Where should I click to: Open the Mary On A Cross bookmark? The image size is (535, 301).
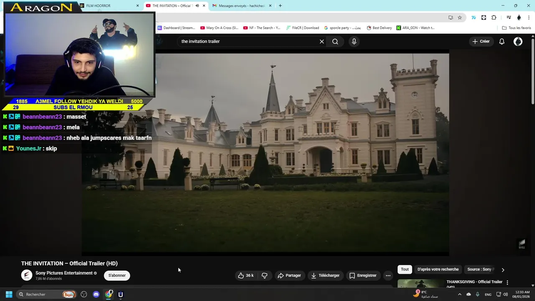pyautogui.click(x=219, y=28)
